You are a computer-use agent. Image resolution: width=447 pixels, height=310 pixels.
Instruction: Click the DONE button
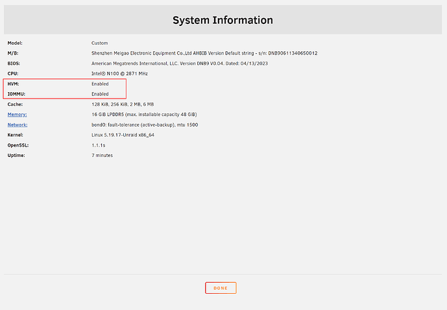click(221, 288)
